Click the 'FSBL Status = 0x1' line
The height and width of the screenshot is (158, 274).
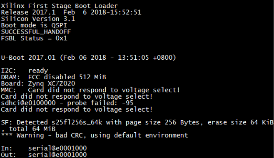coord(34,38)
